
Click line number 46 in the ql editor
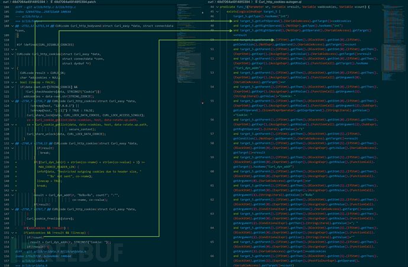tap(212, 16)
